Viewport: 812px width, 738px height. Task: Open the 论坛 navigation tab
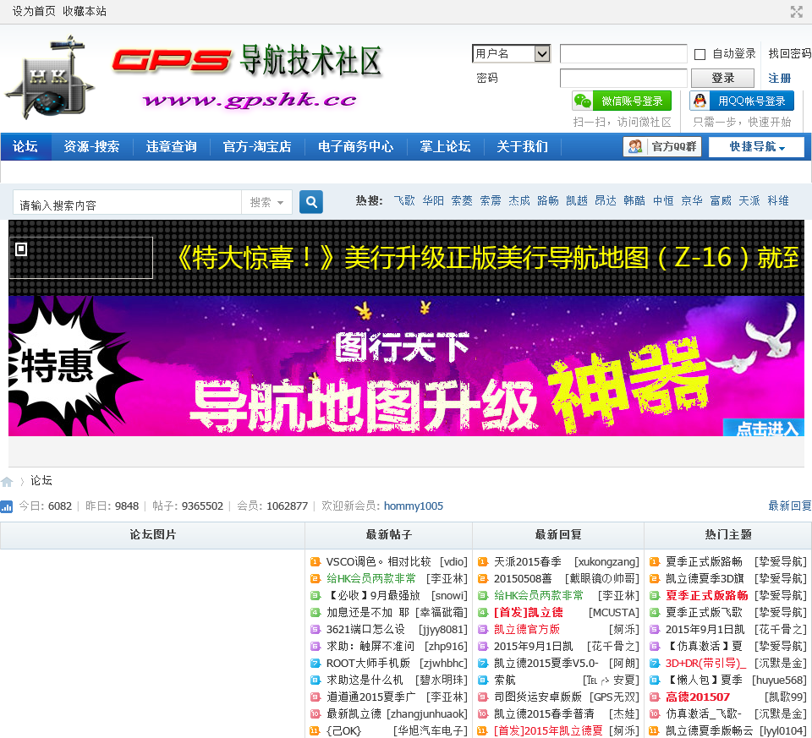tap(25, 147)
